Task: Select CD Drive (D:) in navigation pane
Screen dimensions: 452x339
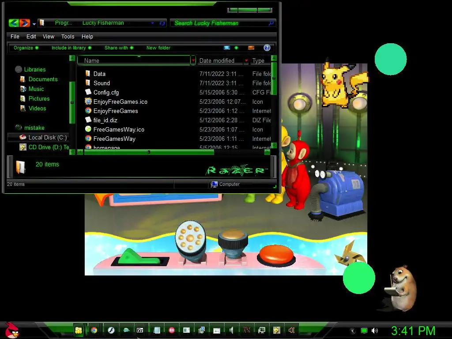Action: pyautogui.click(x=49, y=147)
